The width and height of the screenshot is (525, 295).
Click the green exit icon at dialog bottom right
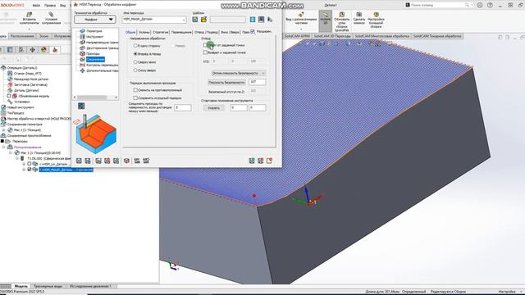[252, 161]
